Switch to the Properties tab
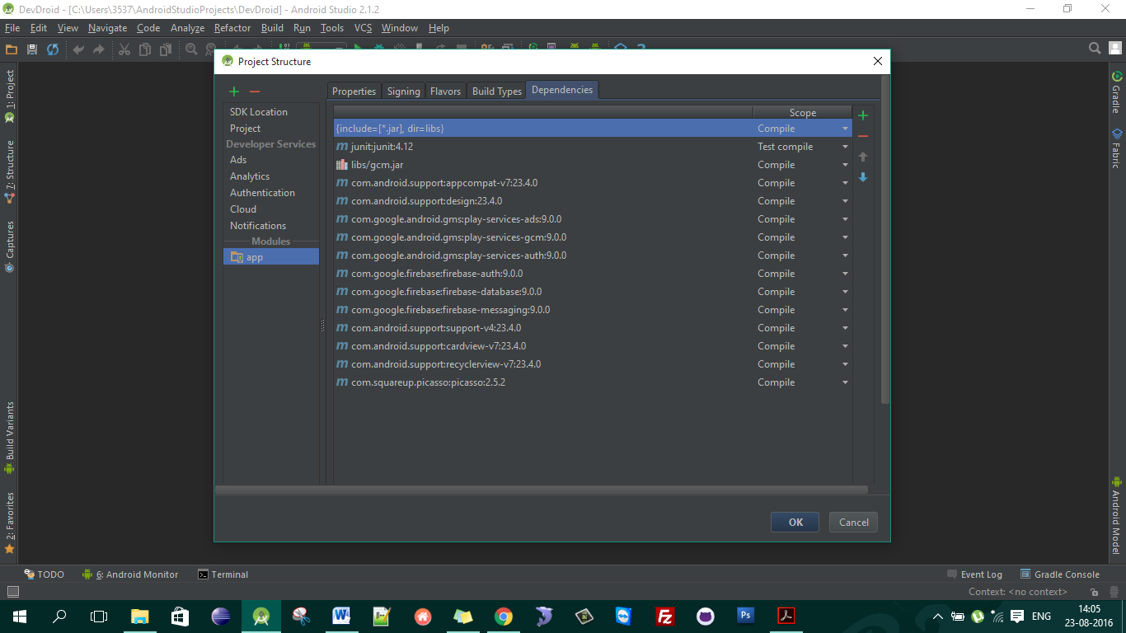Image resolution: width=1126 pixels, height=633 pixels. point(354,91)
